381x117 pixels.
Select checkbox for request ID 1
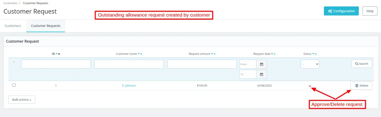click(x=14, y=85)
